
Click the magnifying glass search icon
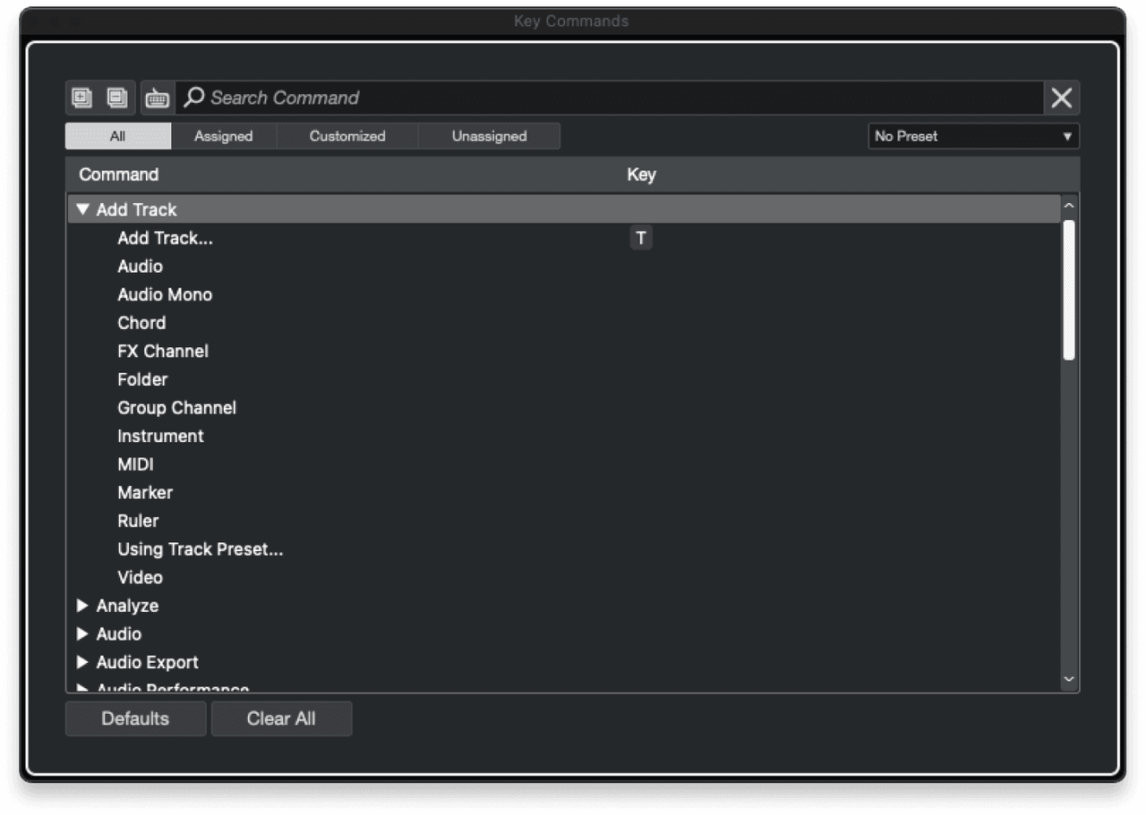193,98
